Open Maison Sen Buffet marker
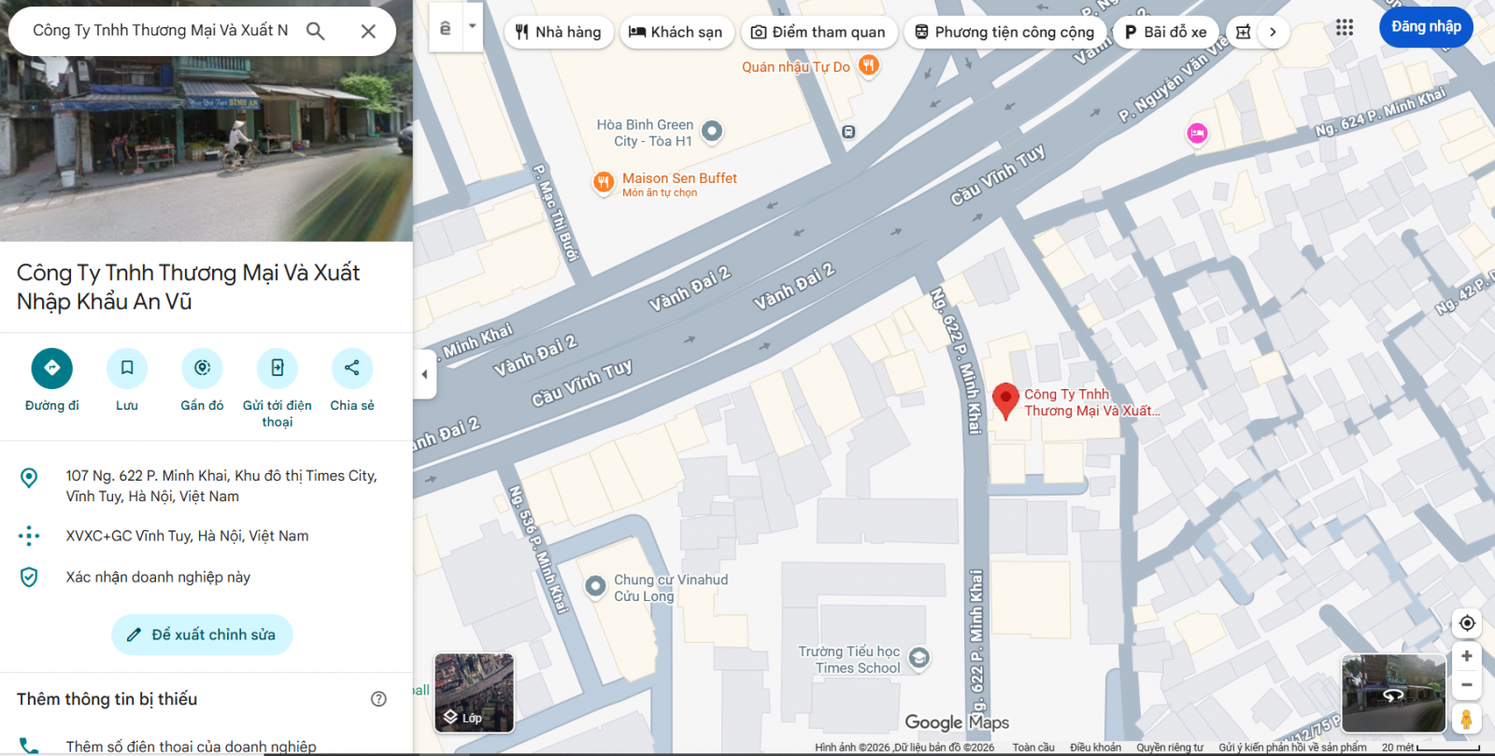The image size is (1495, 756). click(605, 182)
